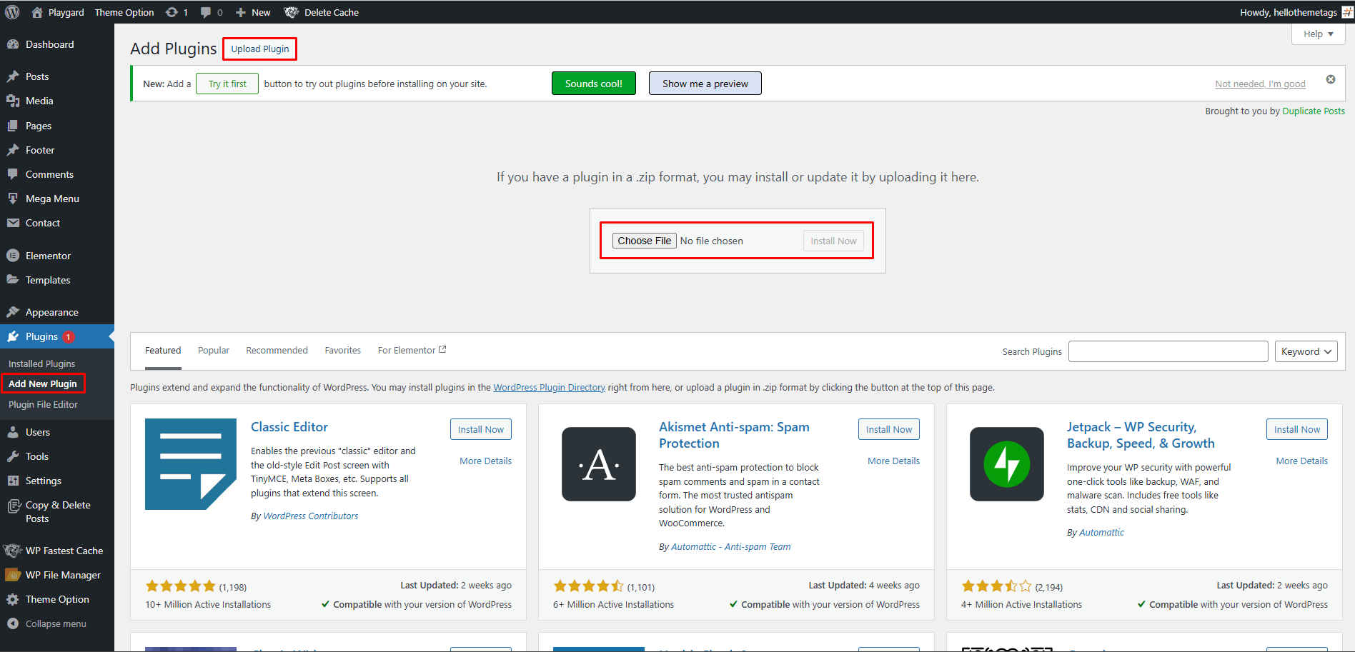This screenshot has height=652, width=1355.
Task: Open the WordPress Plugin Directory link
Action: [x=549, y=387]
